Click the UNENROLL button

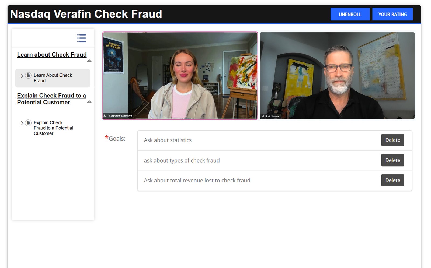click(350, 14)
